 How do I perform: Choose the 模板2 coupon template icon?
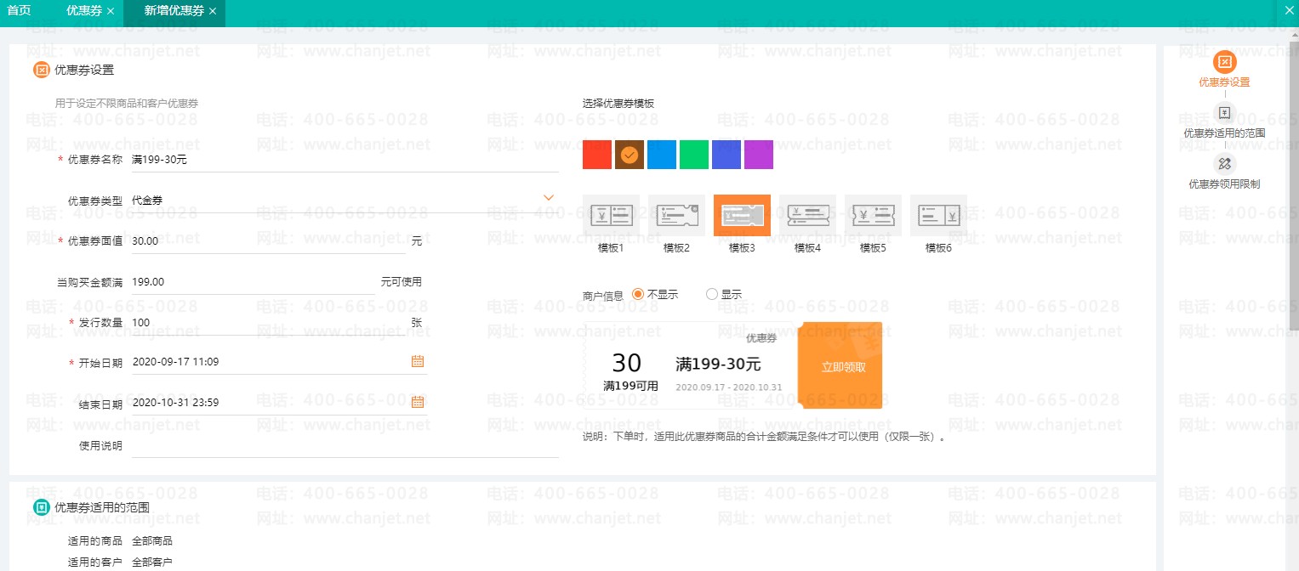[676, 215]
